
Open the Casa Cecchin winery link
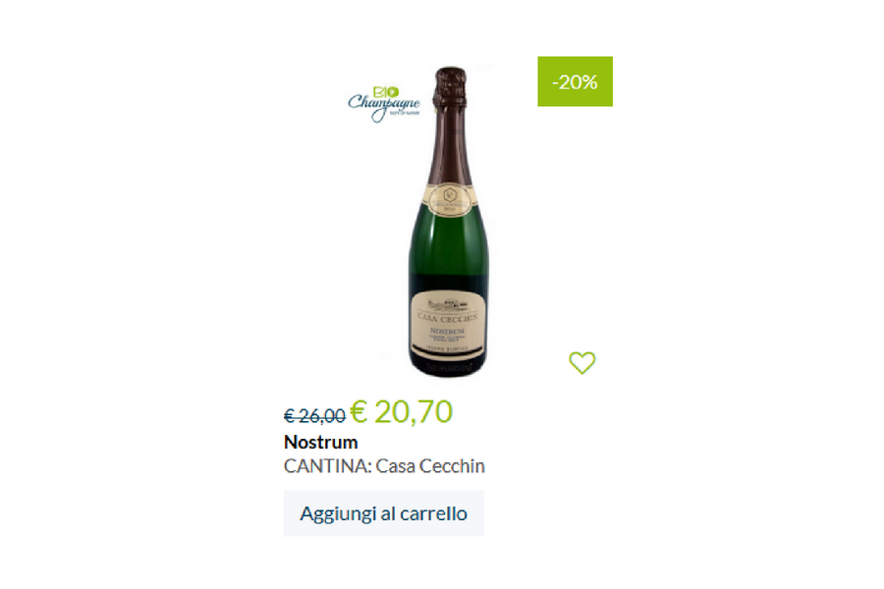coord(430,466)
